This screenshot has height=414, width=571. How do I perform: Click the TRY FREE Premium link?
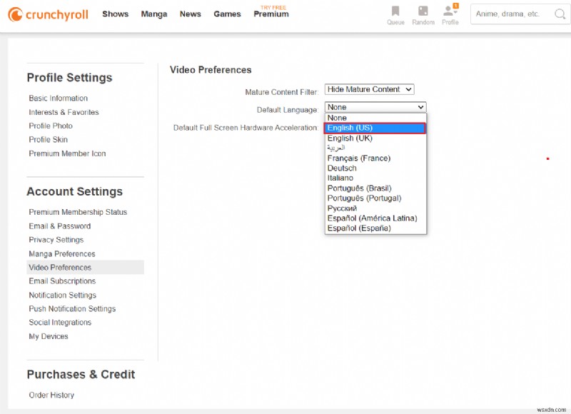[x=271, y=14]
